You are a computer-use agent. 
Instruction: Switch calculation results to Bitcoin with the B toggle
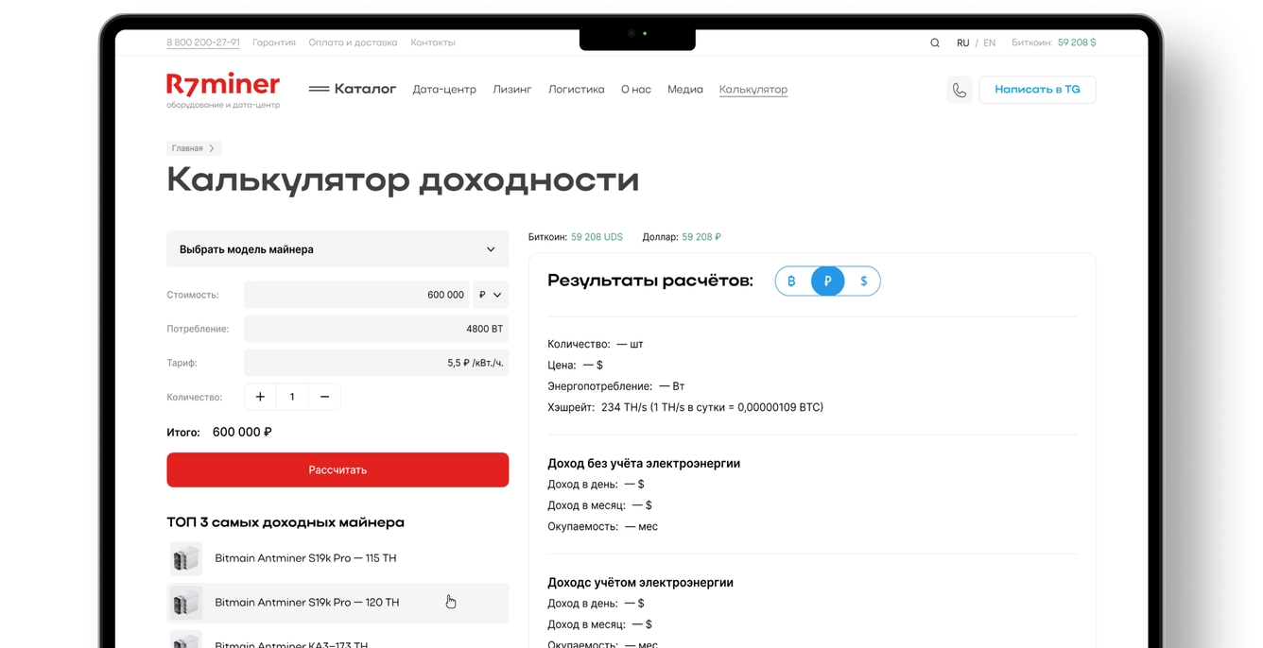pos(792,281)
